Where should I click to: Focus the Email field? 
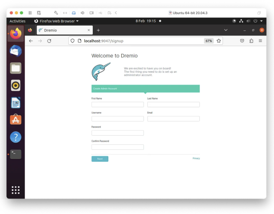coord(173,119)
